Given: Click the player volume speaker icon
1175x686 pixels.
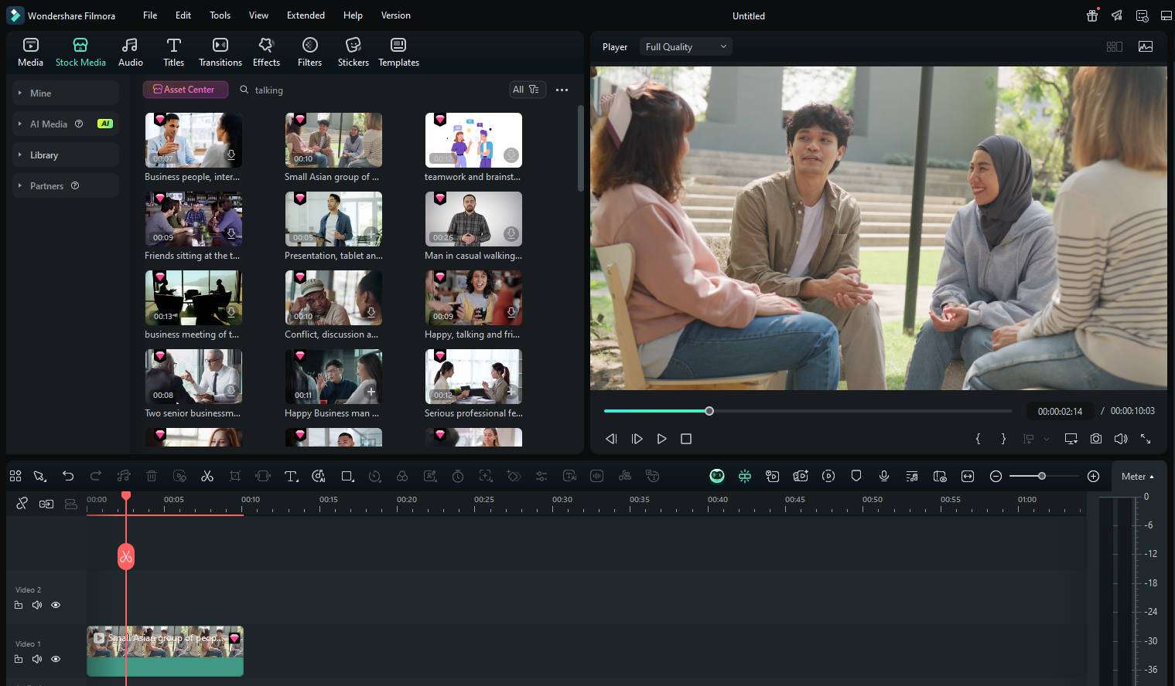Looking at the screenshot, I should [x=1121, y=438].
